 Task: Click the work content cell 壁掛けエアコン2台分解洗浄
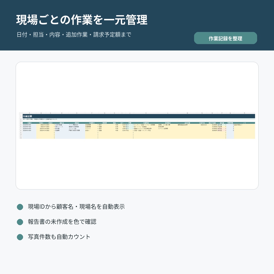146,129
